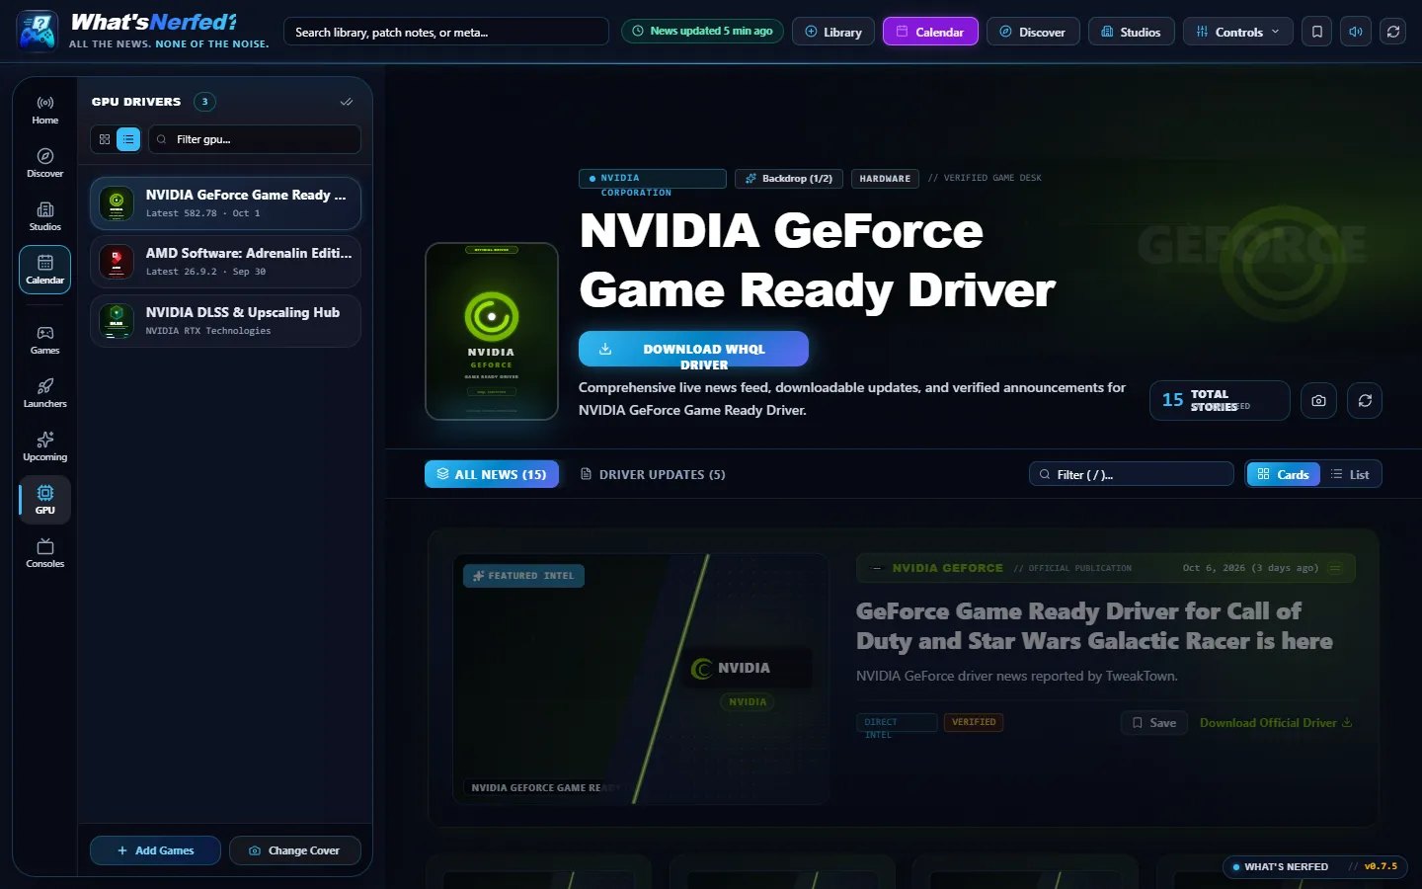This screenshot has height=889, width=1422.
Task: Open Discover in the left sidebar
Action: click(x=44, y=163)
